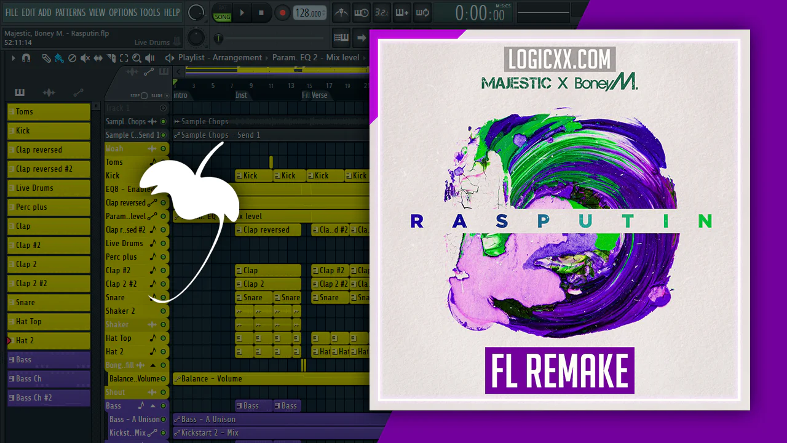This screenshot has height=443, width=787.
Task: Select the Playback speaker tool
Action: 150,58
